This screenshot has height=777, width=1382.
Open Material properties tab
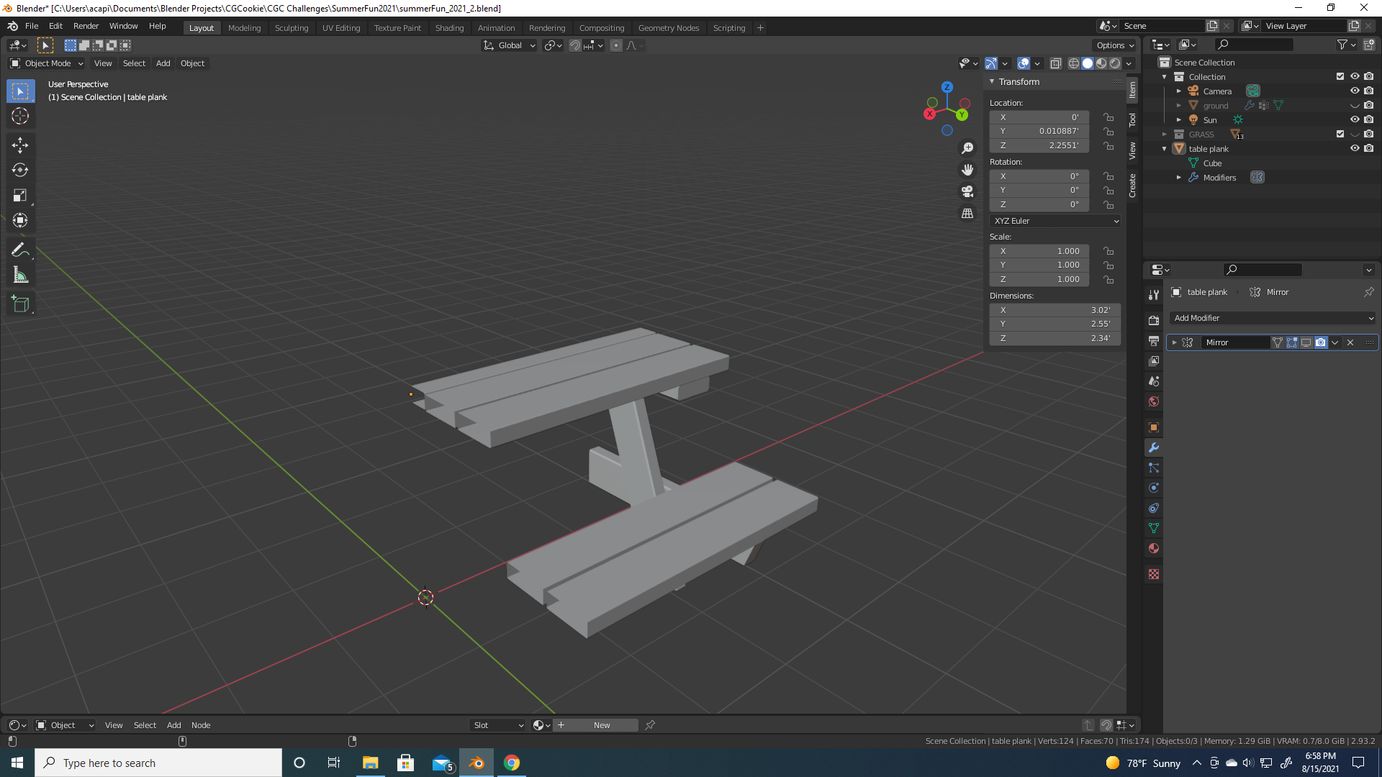point(1154,548)
